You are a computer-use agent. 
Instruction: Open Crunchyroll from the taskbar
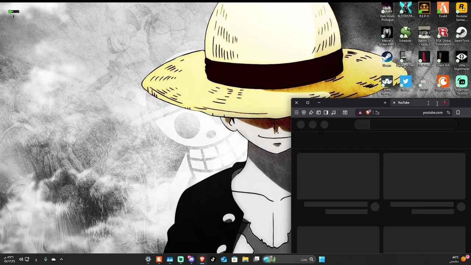pyautogui.click(x=159, y=259)
